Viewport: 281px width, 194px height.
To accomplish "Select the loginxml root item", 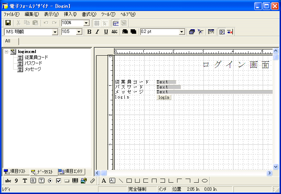I will (x=27, y=52).
